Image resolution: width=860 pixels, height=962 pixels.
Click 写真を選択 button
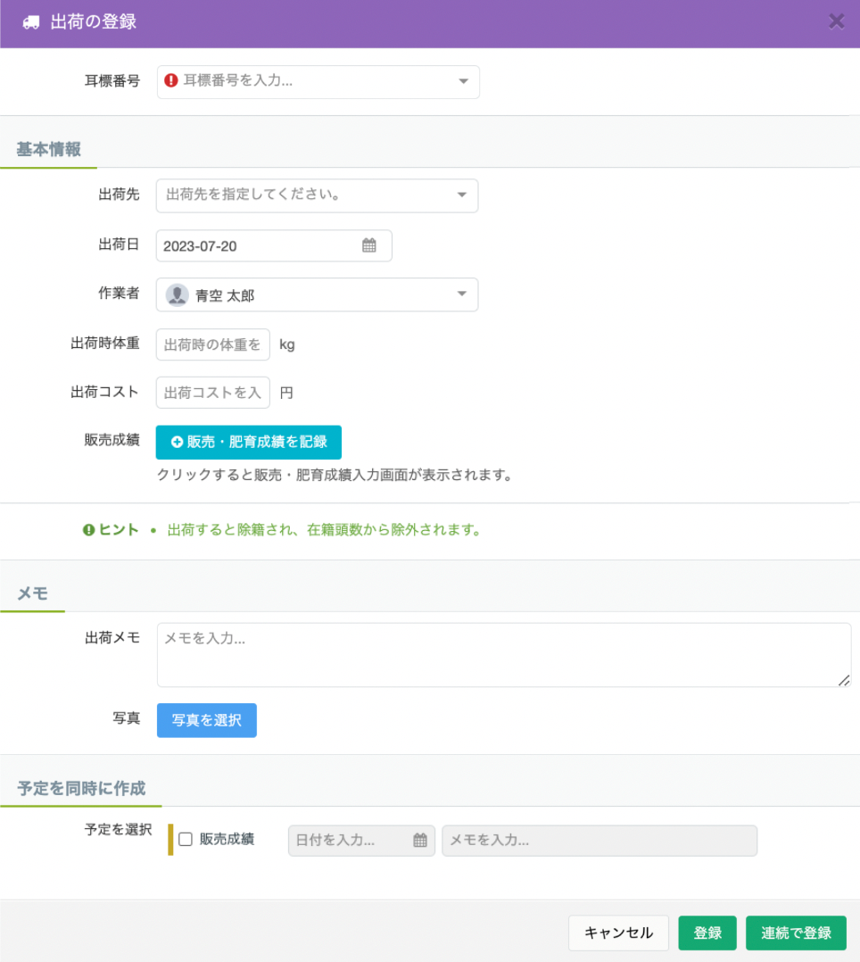(207, 720)
